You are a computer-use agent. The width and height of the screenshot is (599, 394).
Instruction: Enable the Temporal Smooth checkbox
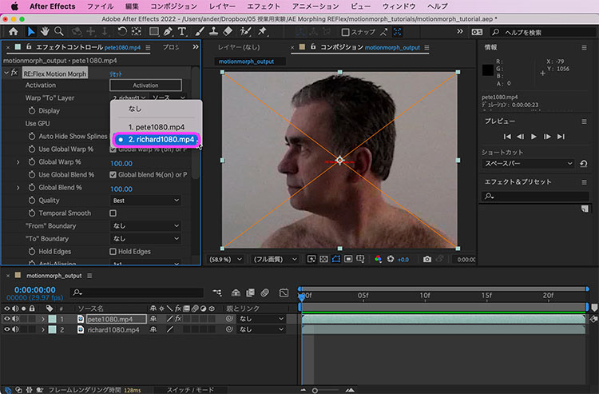pyautogui.click(x=113, y=213)
